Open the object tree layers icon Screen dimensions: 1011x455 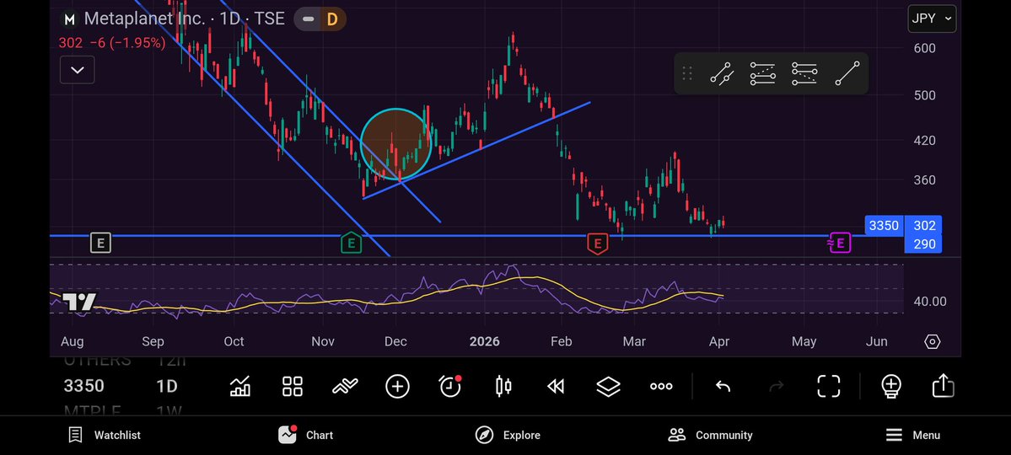pyautogui.click(x=608, y=386)
